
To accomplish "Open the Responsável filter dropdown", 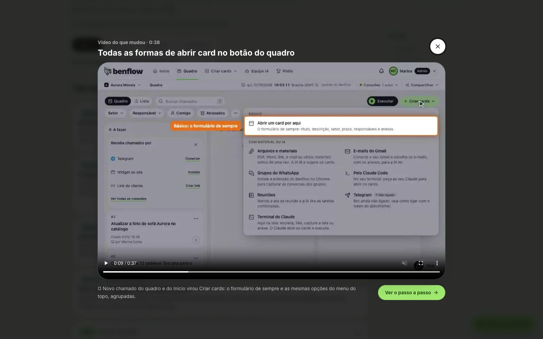I will click(x=147, y=113).
